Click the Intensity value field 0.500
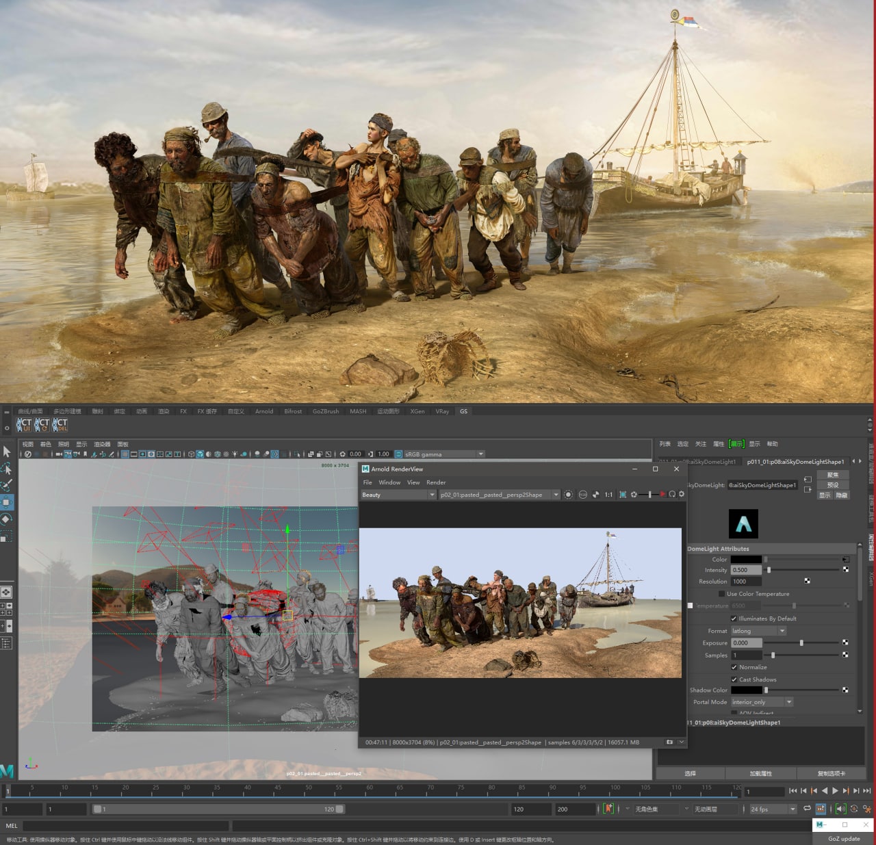The width and height of the screenshot is (876, 845). coord(746,569)
